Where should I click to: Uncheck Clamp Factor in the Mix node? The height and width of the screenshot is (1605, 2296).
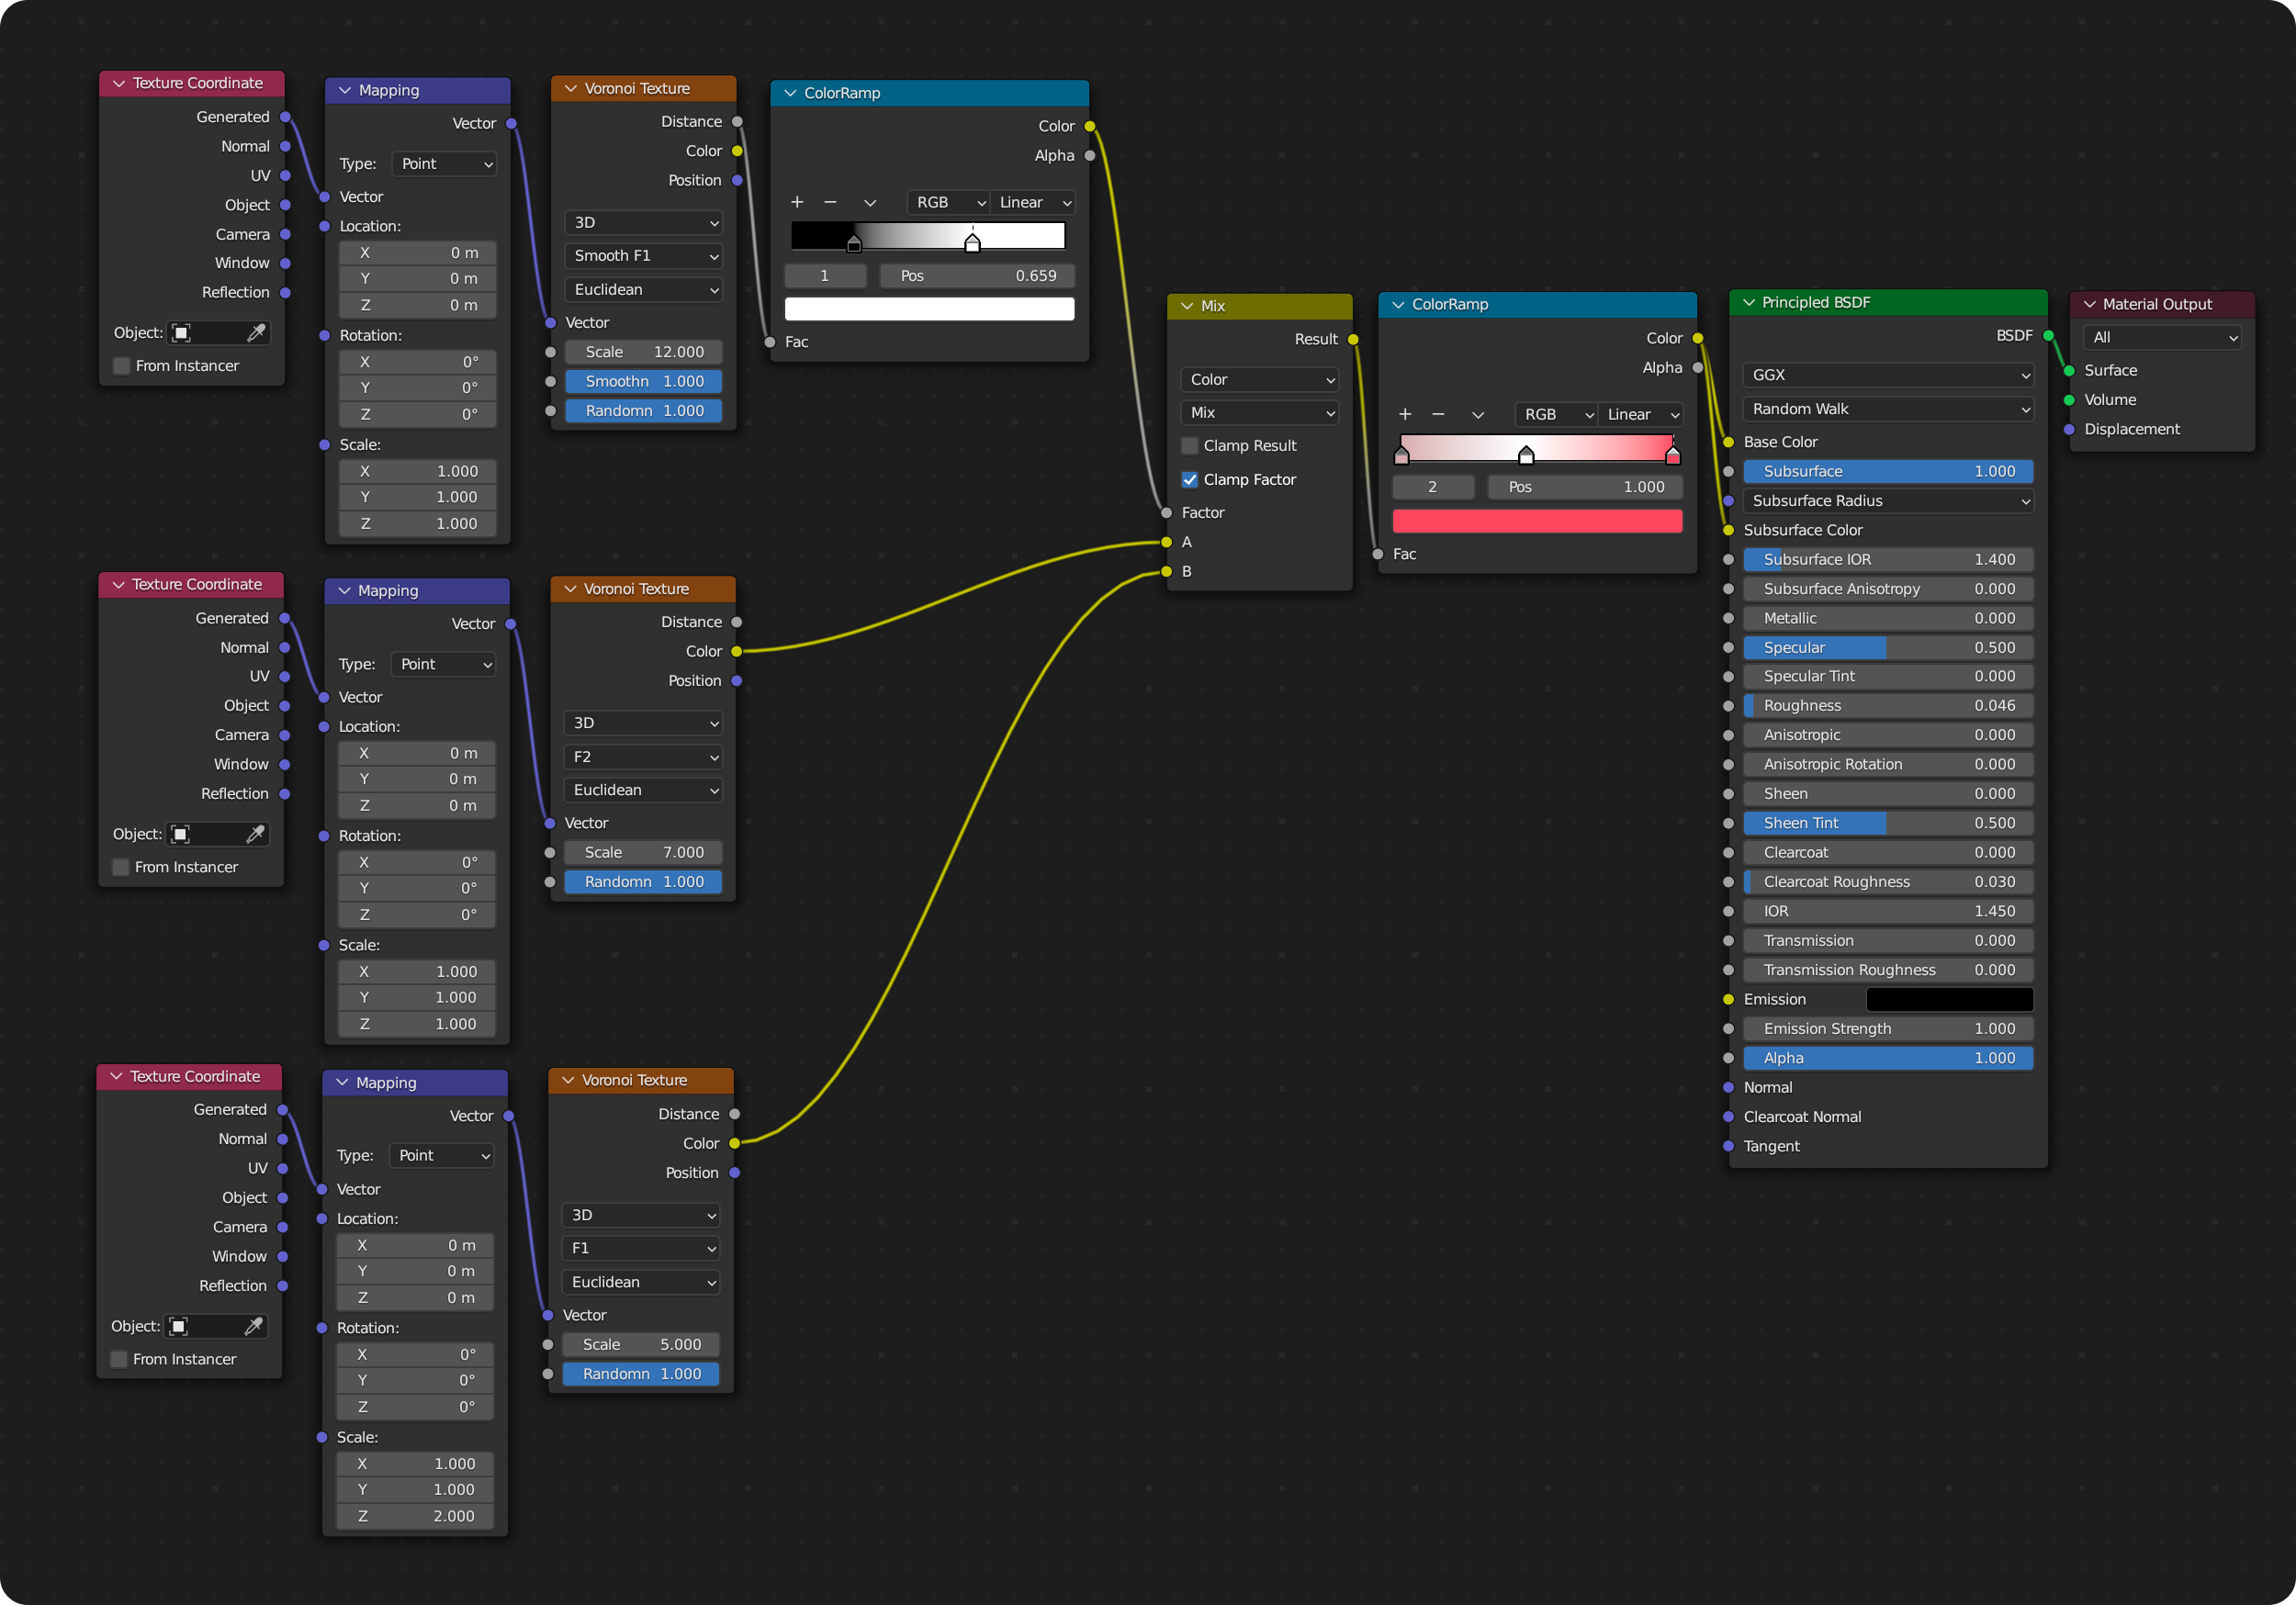coord(1189,479)
